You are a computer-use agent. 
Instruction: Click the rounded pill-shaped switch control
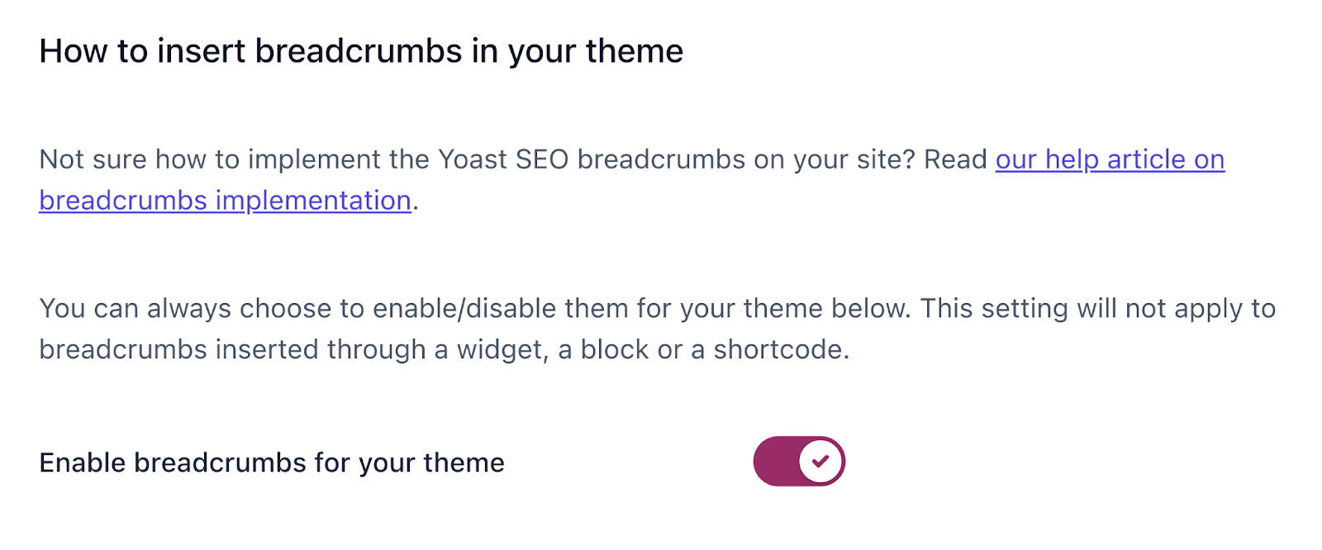[798, 461]
